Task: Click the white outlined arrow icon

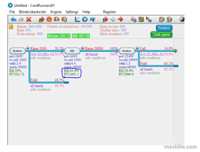Action: tap(113, 19)
